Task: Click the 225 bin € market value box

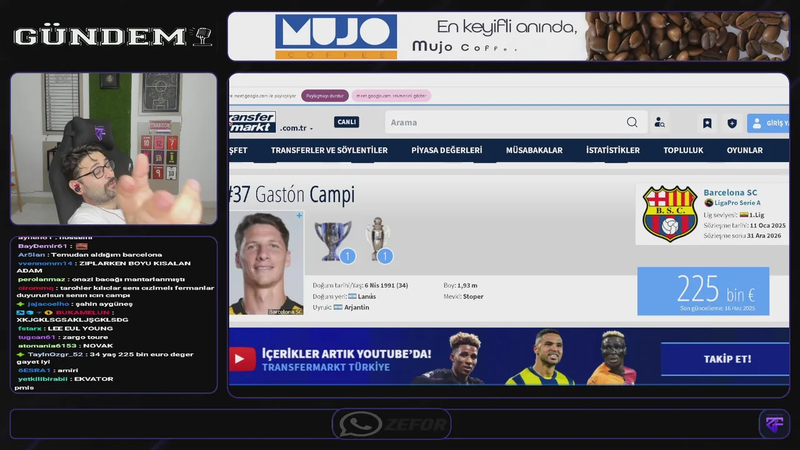Action: click(x=703, y=291)
